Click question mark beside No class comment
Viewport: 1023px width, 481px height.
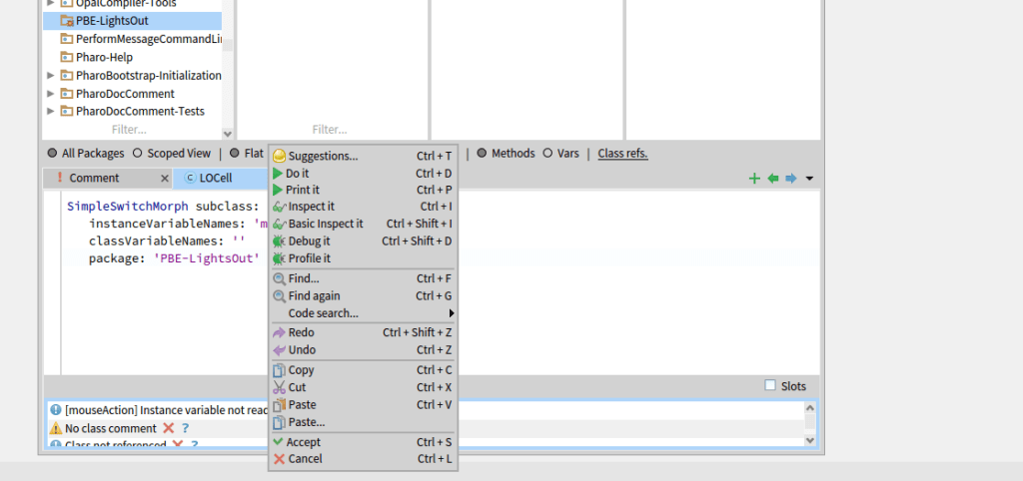point(185,428)
